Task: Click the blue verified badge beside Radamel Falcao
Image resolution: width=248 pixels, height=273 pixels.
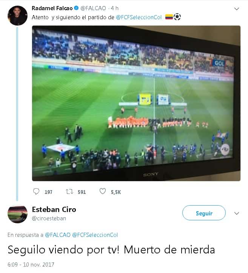Action: [76, 8]
